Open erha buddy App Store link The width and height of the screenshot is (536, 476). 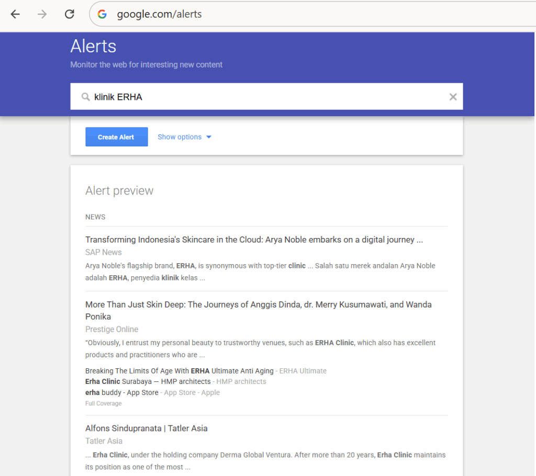click(x=121, y=392)
